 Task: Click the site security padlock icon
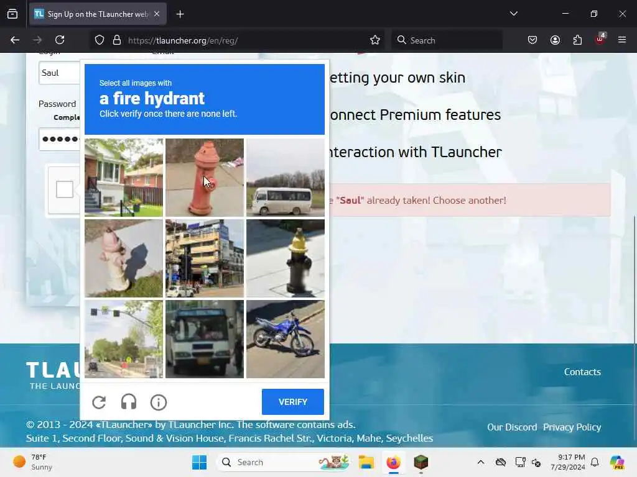(x=117, y=40)
